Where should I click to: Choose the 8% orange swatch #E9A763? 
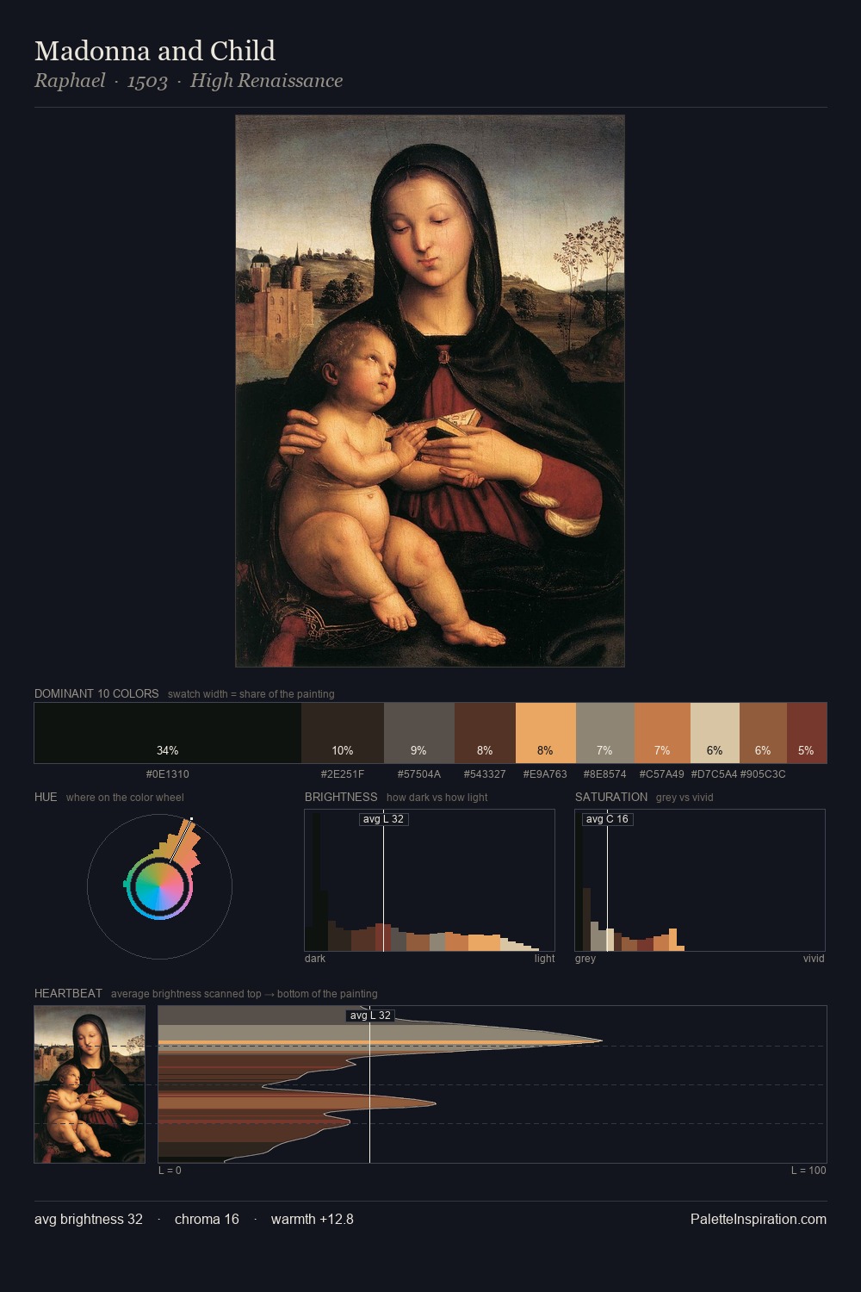[545, 733]
